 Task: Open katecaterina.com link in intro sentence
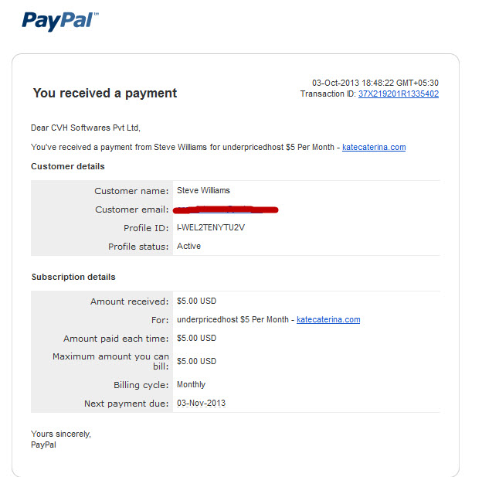point(374,147)
